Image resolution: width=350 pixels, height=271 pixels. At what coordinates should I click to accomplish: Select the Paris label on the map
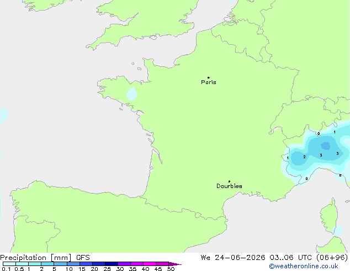pos(209,82)
